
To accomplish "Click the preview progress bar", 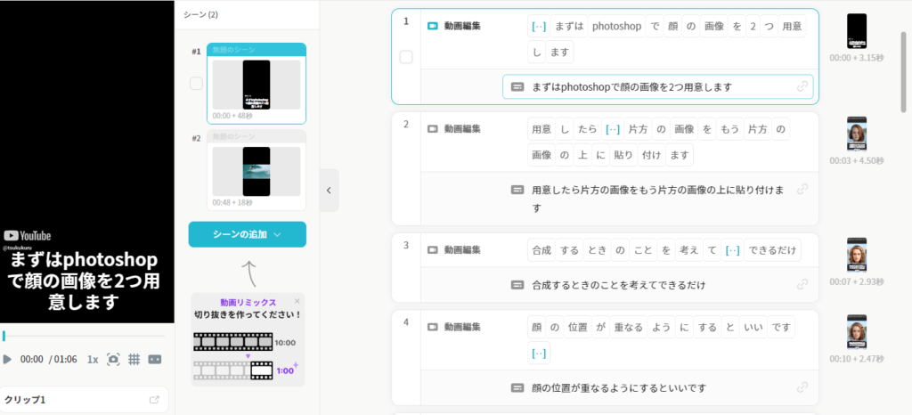I will pos(84,336).
